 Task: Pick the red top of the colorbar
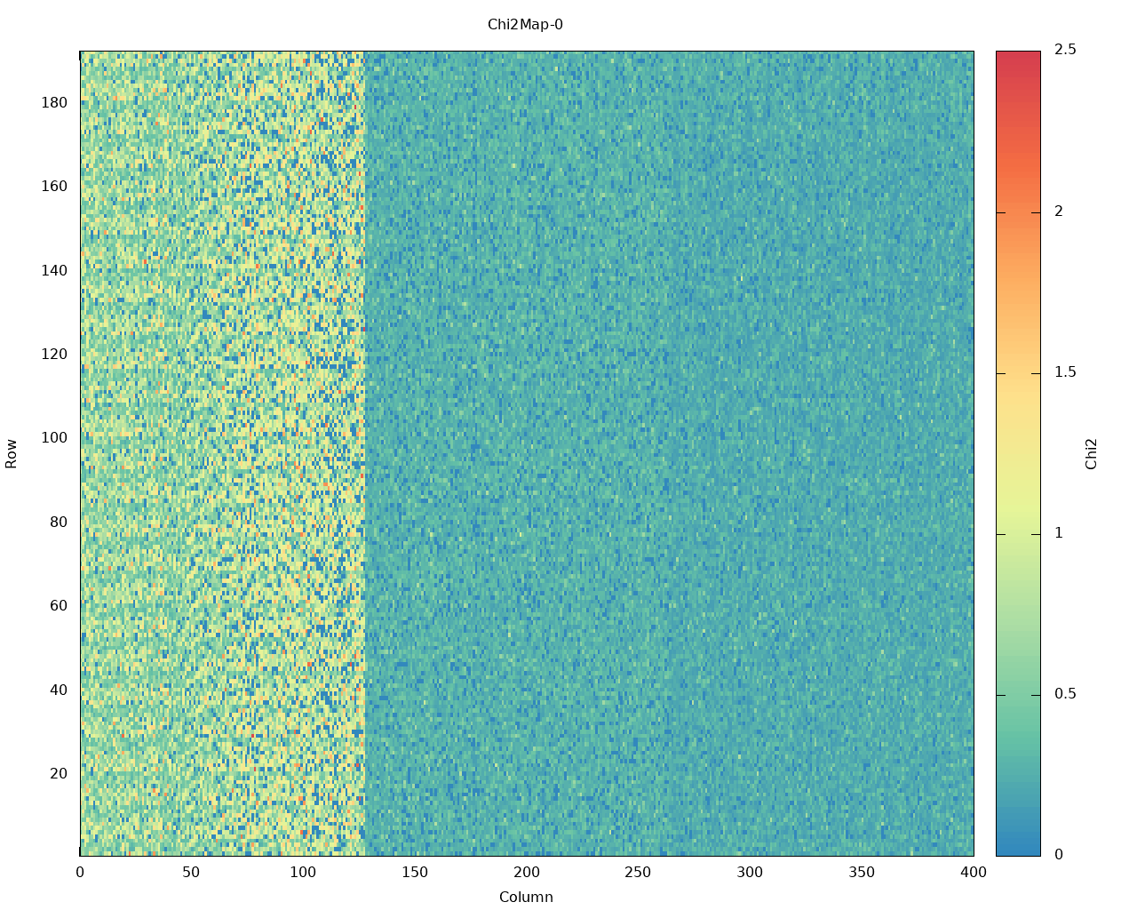pos(1017,56)
